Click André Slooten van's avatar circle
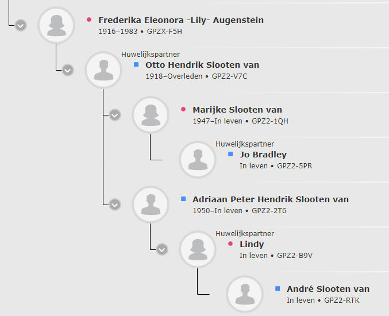The height and width of the screenshot is (316, 389). click(x=245, y=294)
